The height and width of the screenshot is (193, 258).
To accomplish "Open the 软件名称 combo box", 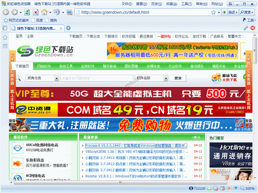I will click(151, 78).
